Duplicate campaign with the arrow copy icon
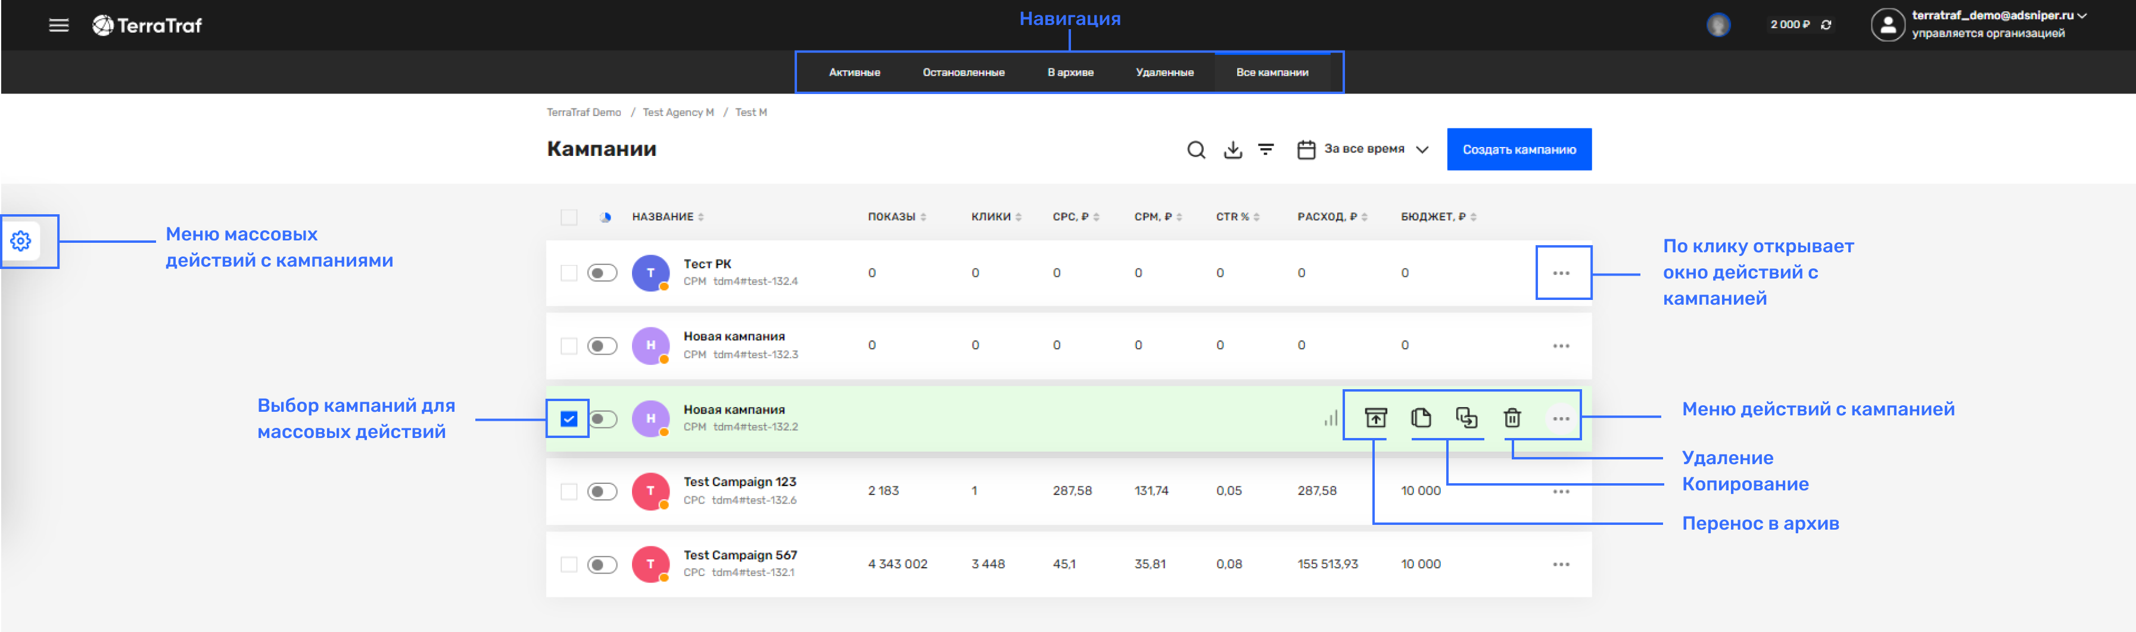The image size is (2136, 632). pyautogui.click(x=1466, y=418)
